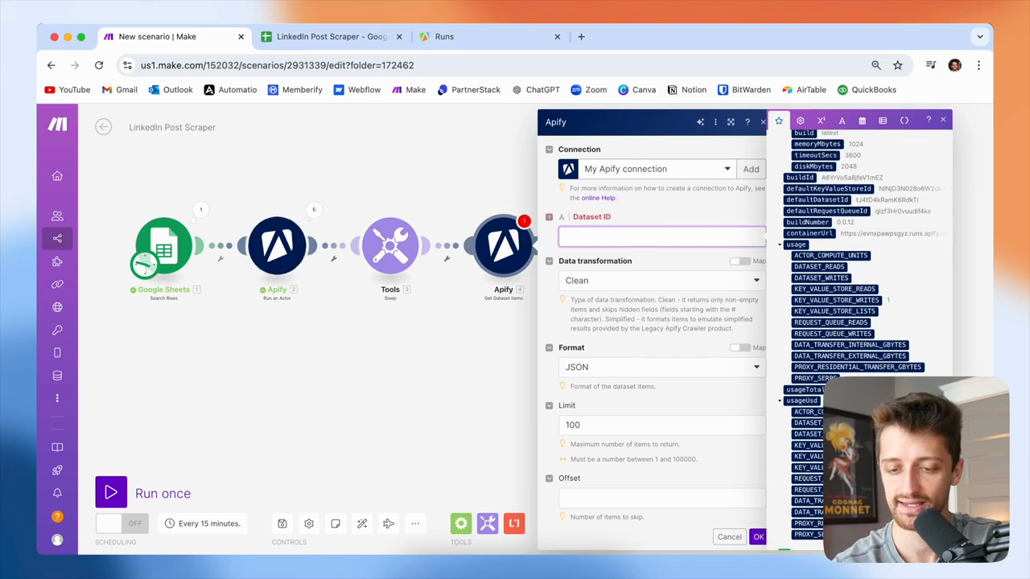Viewport: 1030px width, 579px height.
Task: Open the Apify panel options vertical dots
Action: (715, 122)
